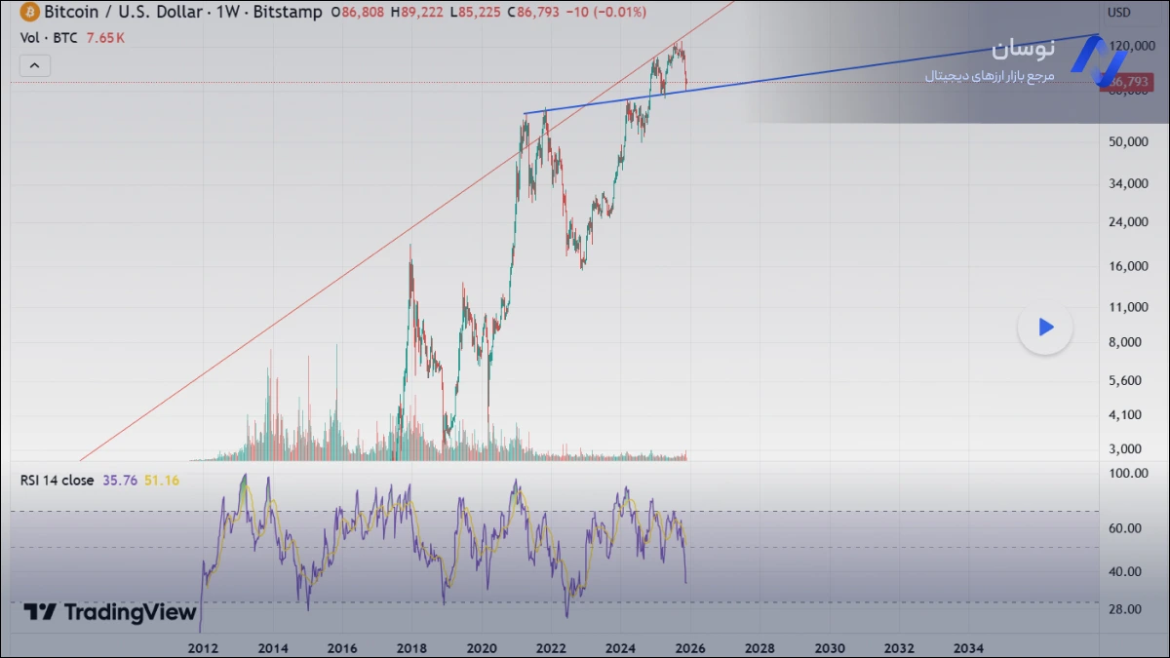Image resolution: width=1170 pixels, height=658 pixels.
Task: Click 2034 on the time axis
Action: tap(968, 647)
